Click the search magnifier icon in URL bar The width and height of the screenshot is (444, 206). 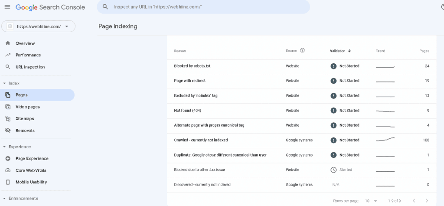(x=105, y=7)
